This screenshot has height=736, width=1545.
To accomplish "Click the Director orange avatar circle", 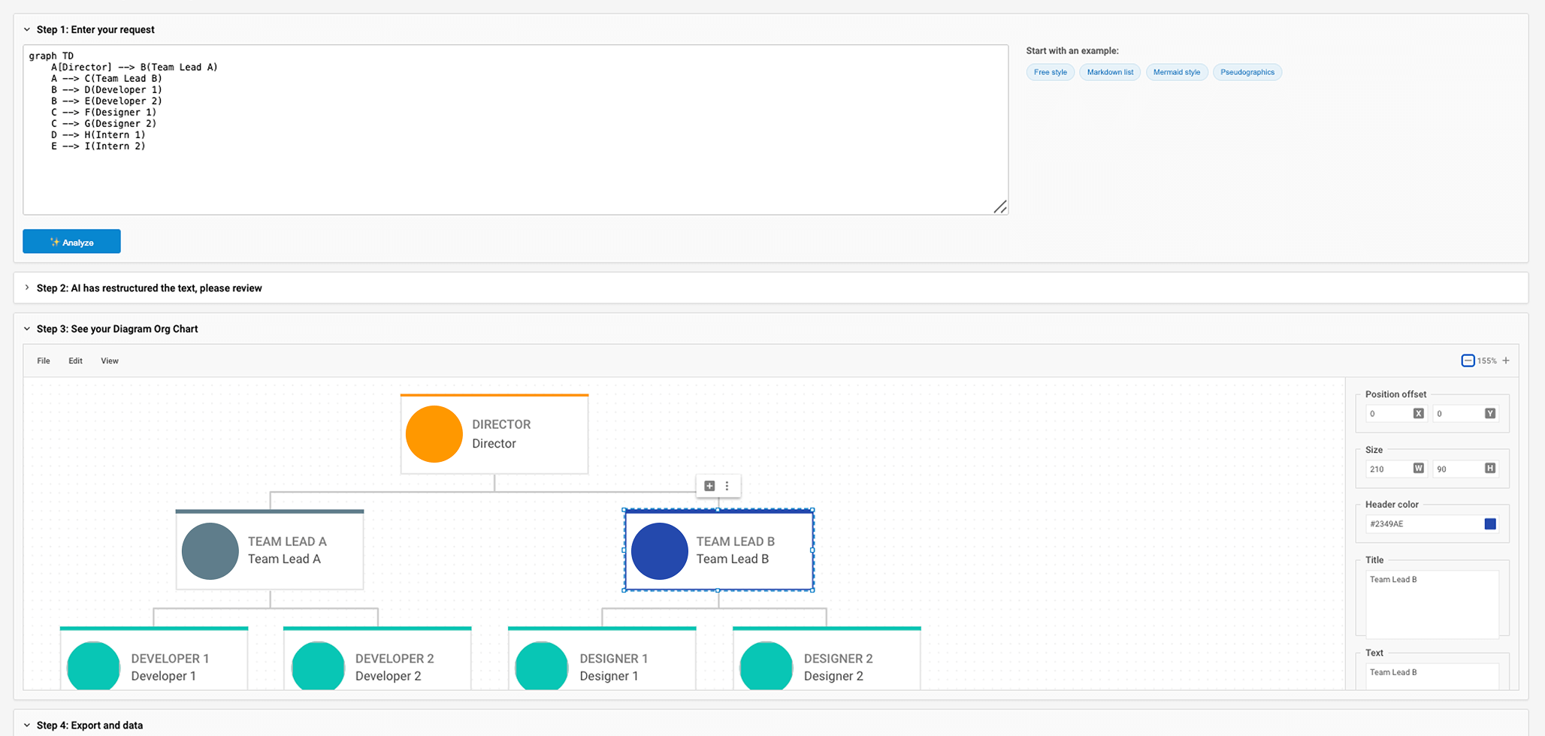I will click(434, 434).
